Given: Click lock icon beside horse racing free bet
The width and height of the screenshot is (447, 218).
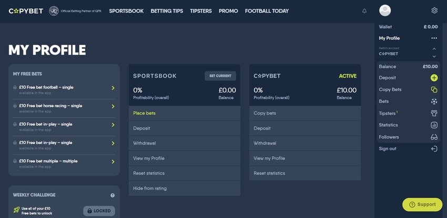Looking at the screenshot, I should coord(15,106).
